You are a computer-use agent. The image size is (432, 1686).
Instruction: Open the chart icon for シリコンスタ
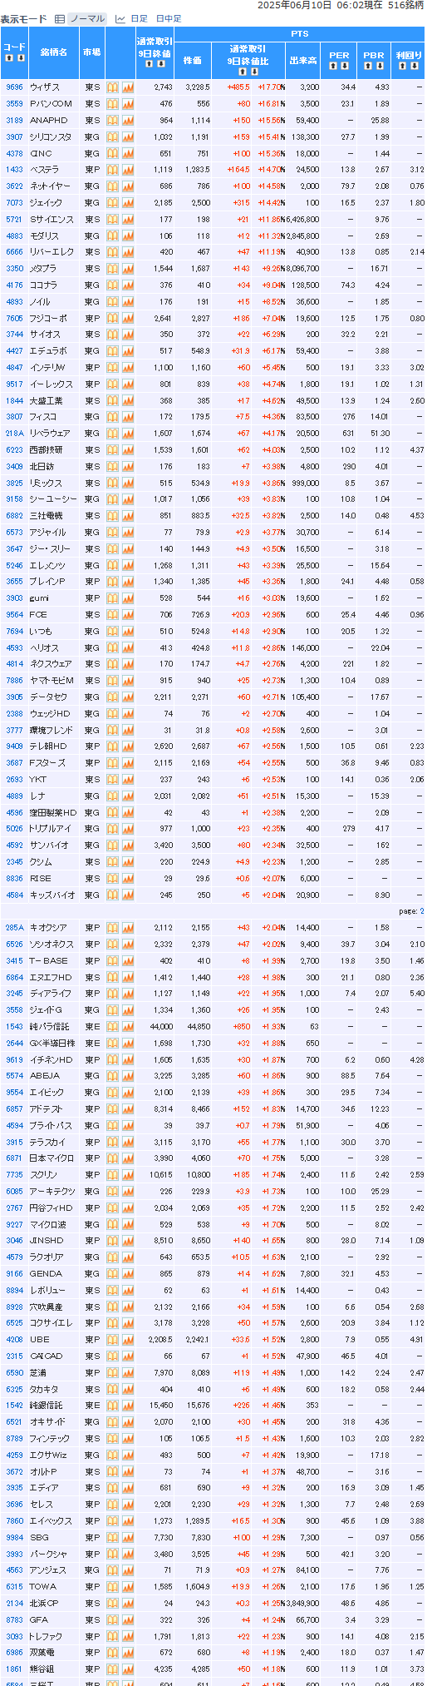(x=128, y=136)
